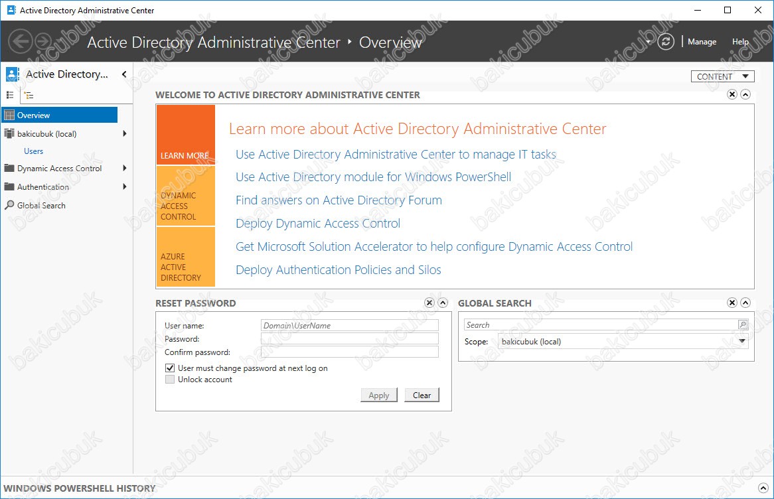Open Global Search from navigation pane
Viewport: 774px width, 499px height.
click(x=41, y=205)
